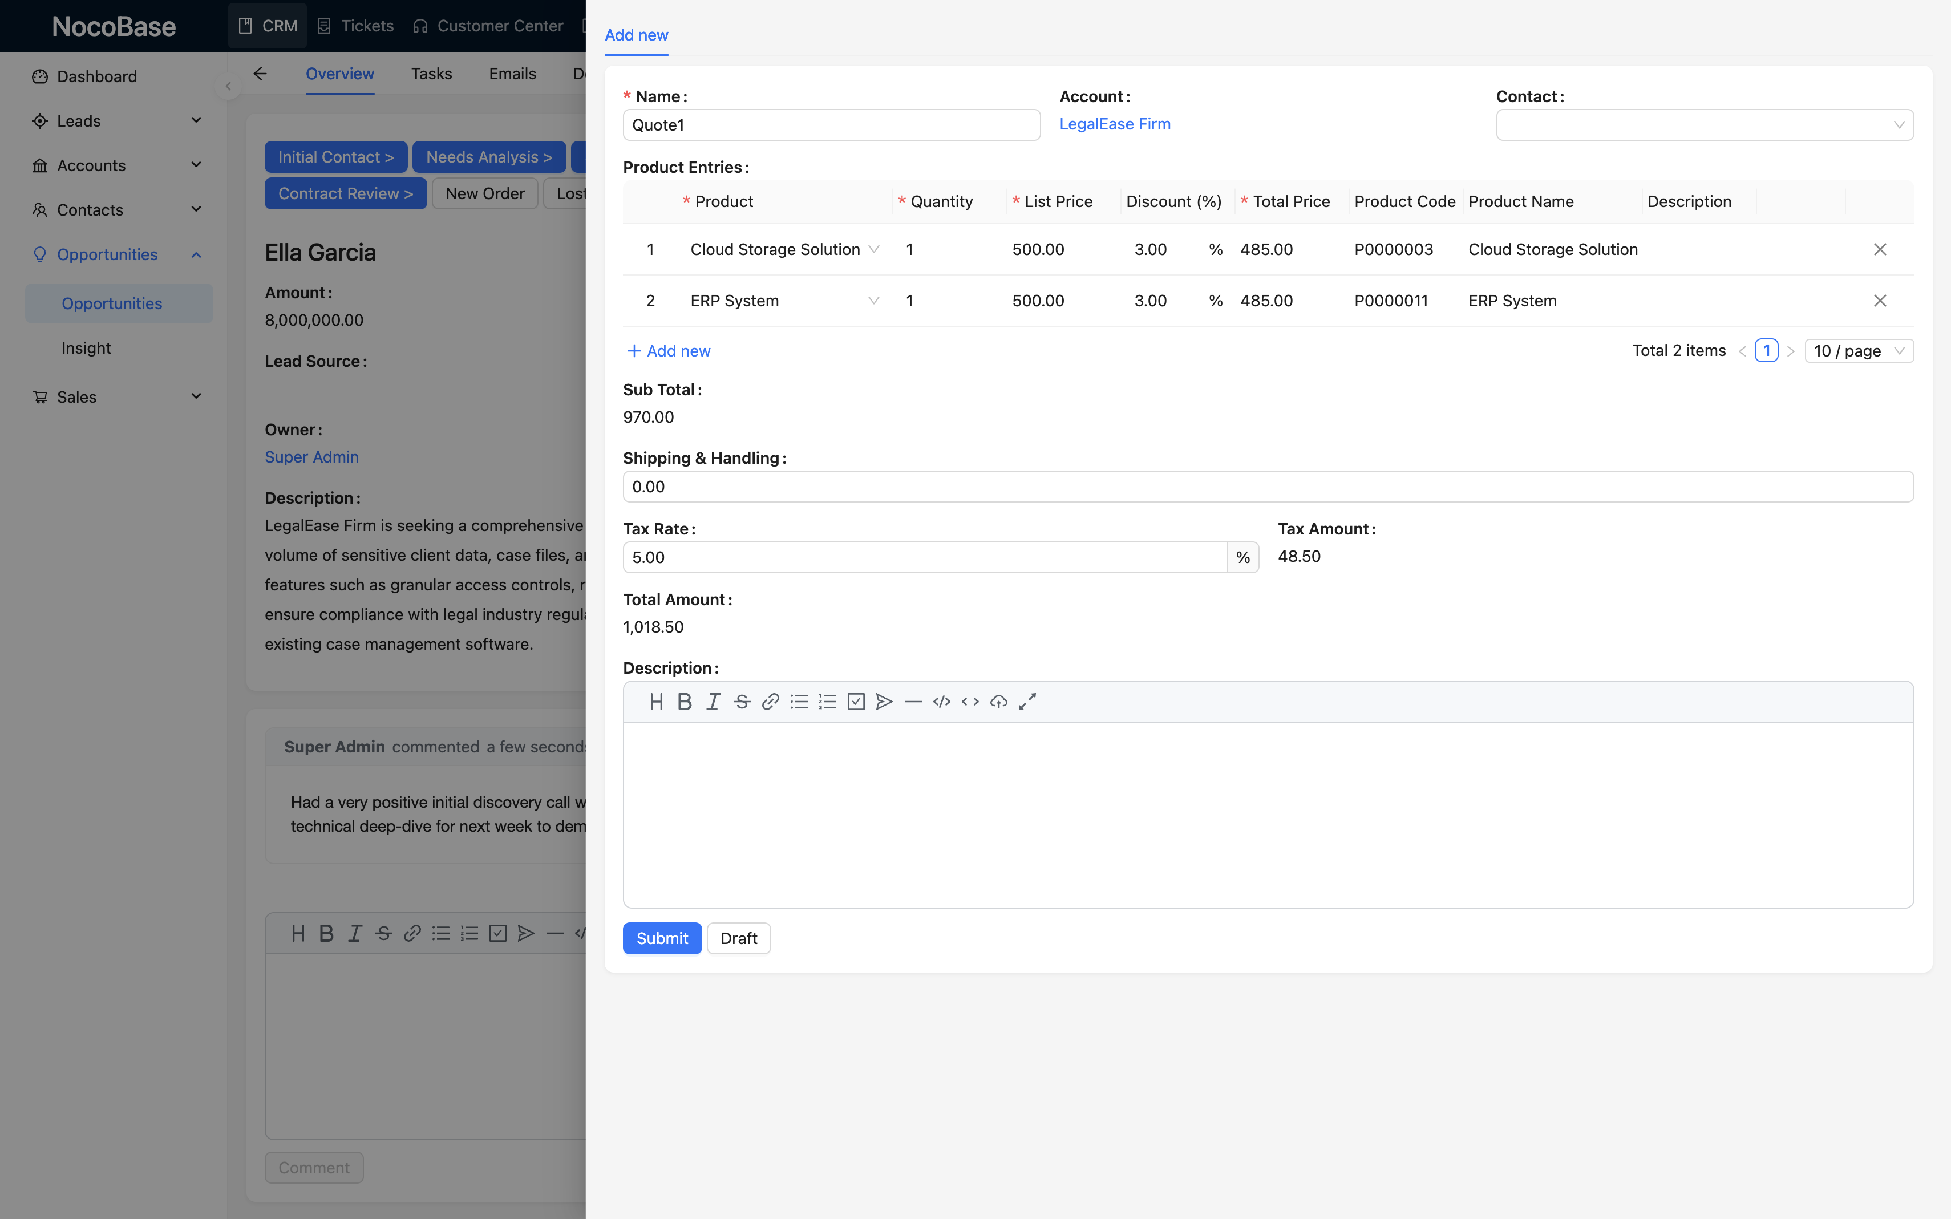The image size is (1951, 1219).
Task: Open the Dashboard from the sidebar
Action: pos(97,76)
